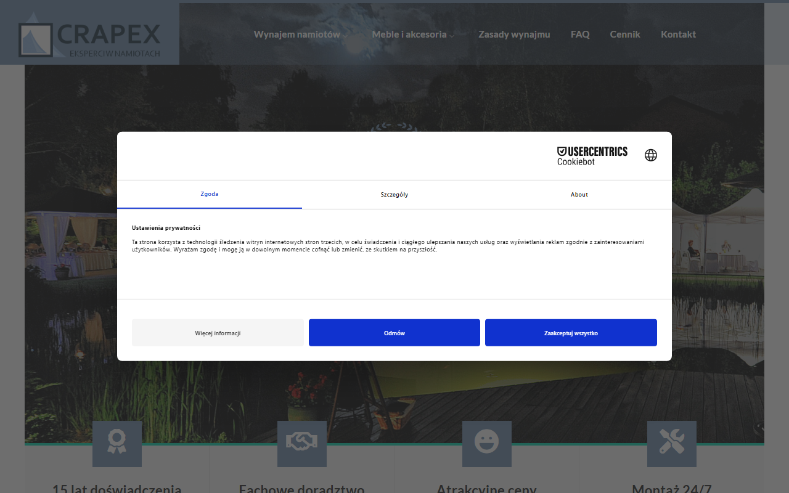Click the 15 lat doświadczenia heading
The width and height of the screenshot is (789, 493).
point(117,488)
